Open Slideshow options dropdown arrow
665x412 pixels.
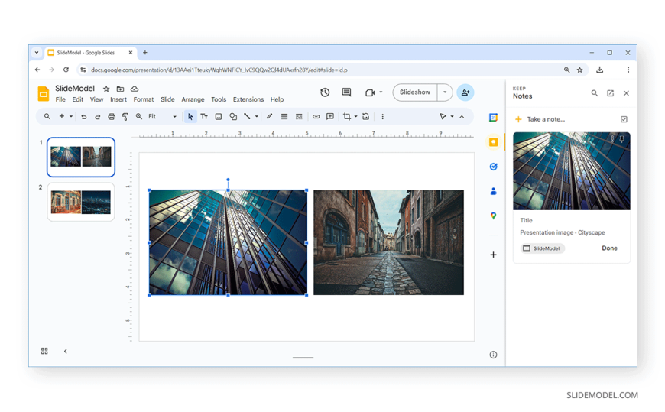point(445,92)
